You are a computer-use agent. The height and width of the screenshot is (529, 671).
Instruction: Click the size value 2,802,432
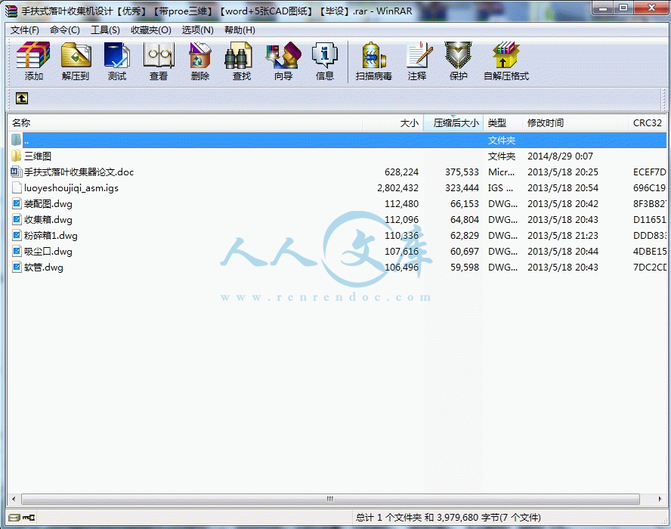coord(397,188)
